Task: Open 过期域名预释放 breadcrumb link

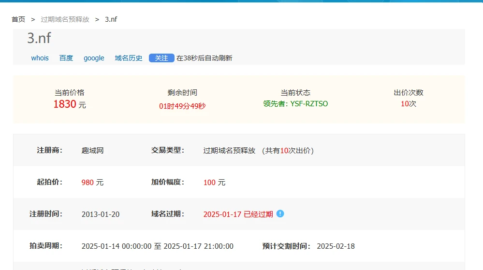Action: (65, 19)
